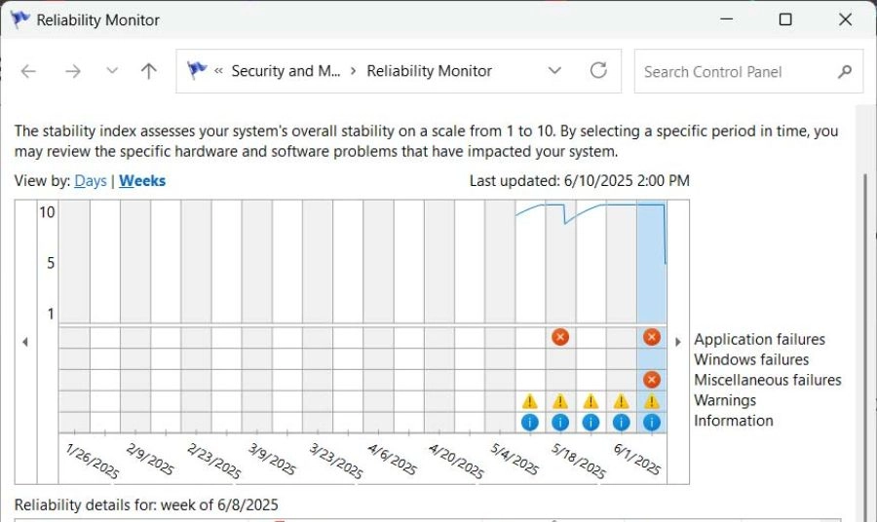Select Reliability Monitor breadcrumb
877x522 pixels.
[x=429, y=71]
